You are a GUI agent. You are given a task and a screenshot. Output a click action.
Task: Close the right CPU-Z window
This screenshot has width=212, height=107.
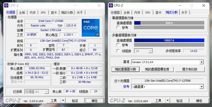204,6
